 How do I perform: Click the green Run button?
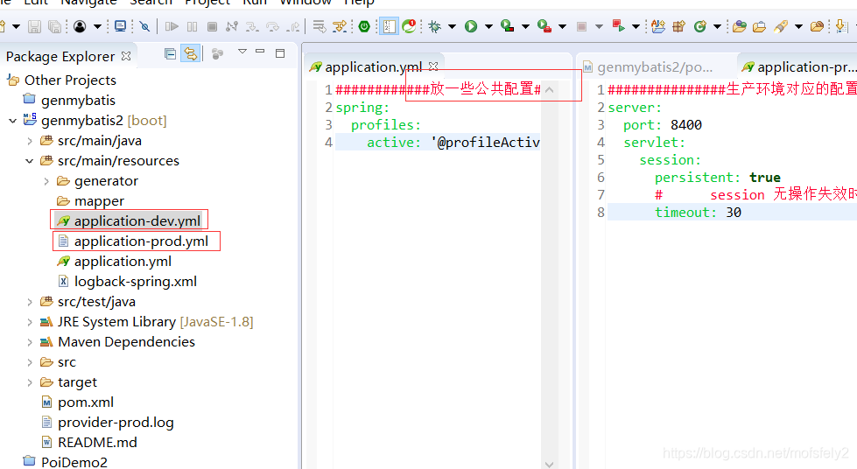pyautogui.click(x=471, y=26)
